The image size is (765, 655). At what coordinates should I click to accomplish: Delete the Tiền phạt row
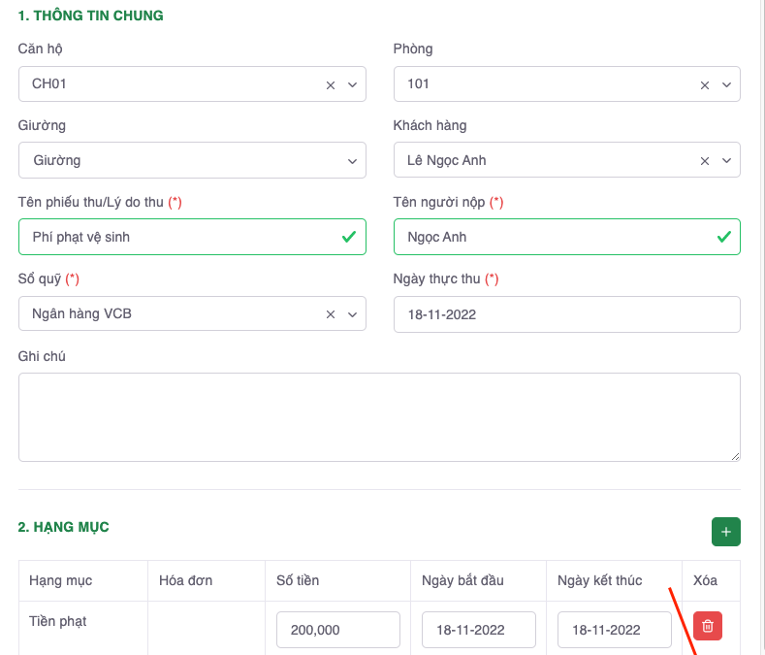pyautogui.click(x=708, y=627)
